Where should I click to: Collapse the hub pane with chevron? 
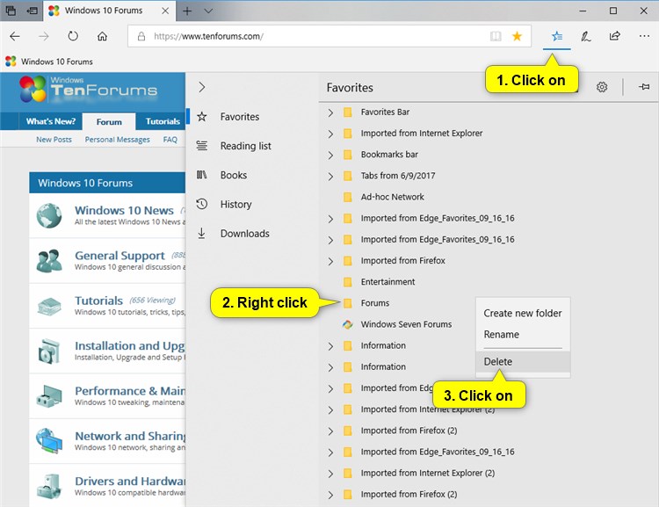(x=202, y=87)
